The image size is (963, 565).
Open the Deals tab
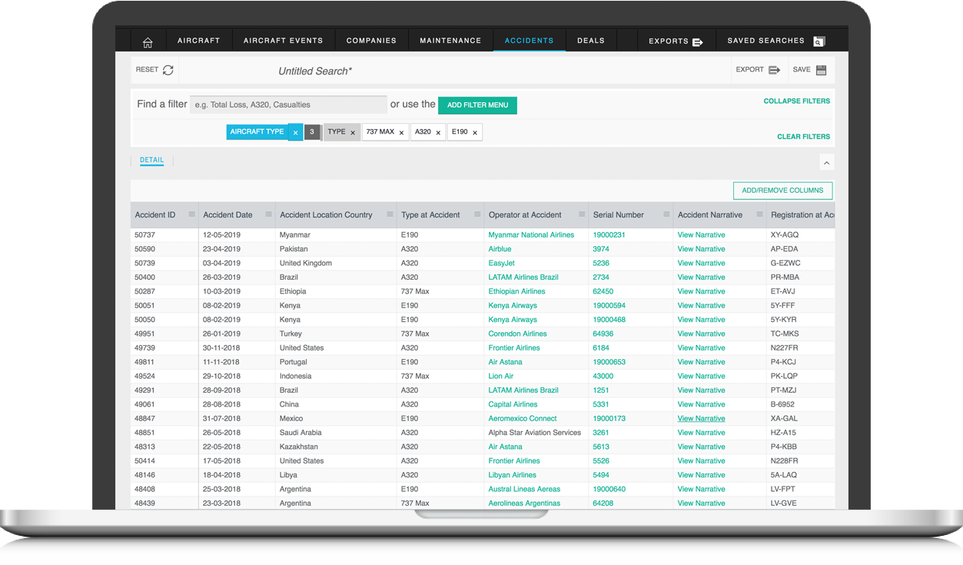click(591, 41)
